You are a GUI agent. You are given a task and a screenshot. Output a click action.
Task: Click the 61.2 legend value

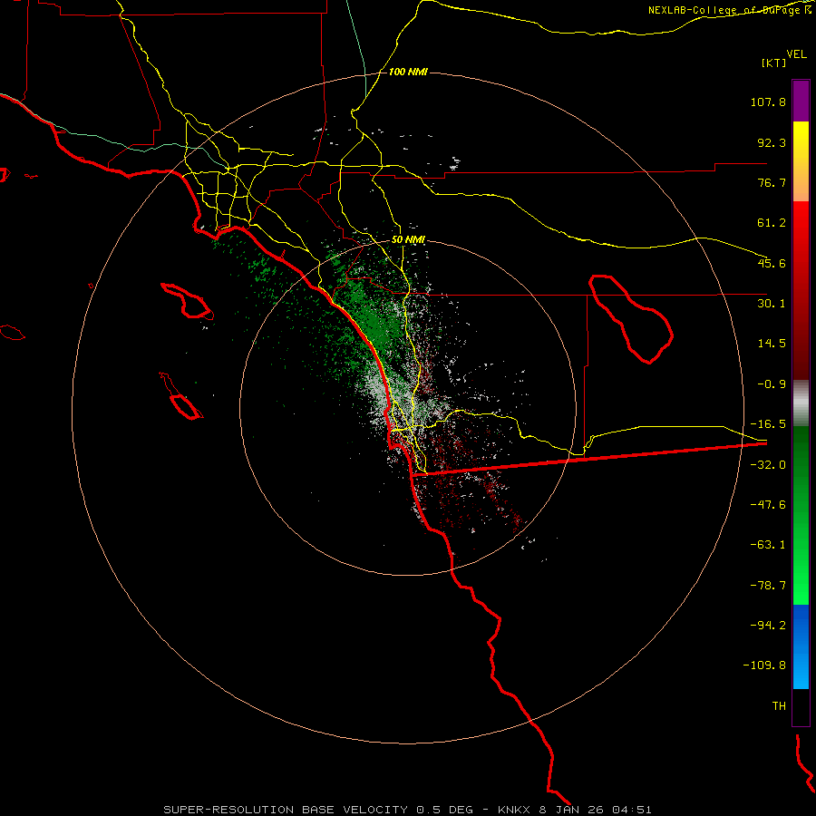(x=772, y=223)
